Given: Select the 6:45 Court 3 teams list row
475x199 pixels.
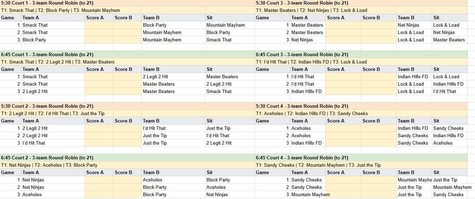Looking at the screenshot, I should click(361, 62).
